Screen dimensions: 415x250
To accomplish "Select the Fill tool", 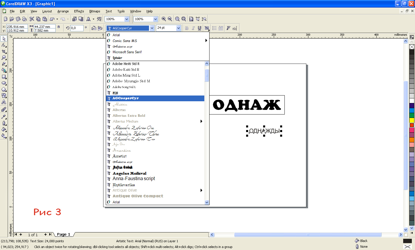I will coord(4,129).
